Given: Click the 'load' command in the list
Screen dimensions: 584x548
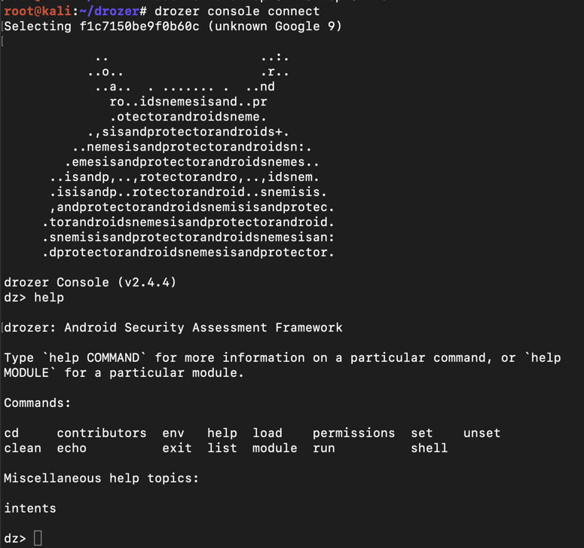Looking at the screenshot, I should tap(268, 433).
